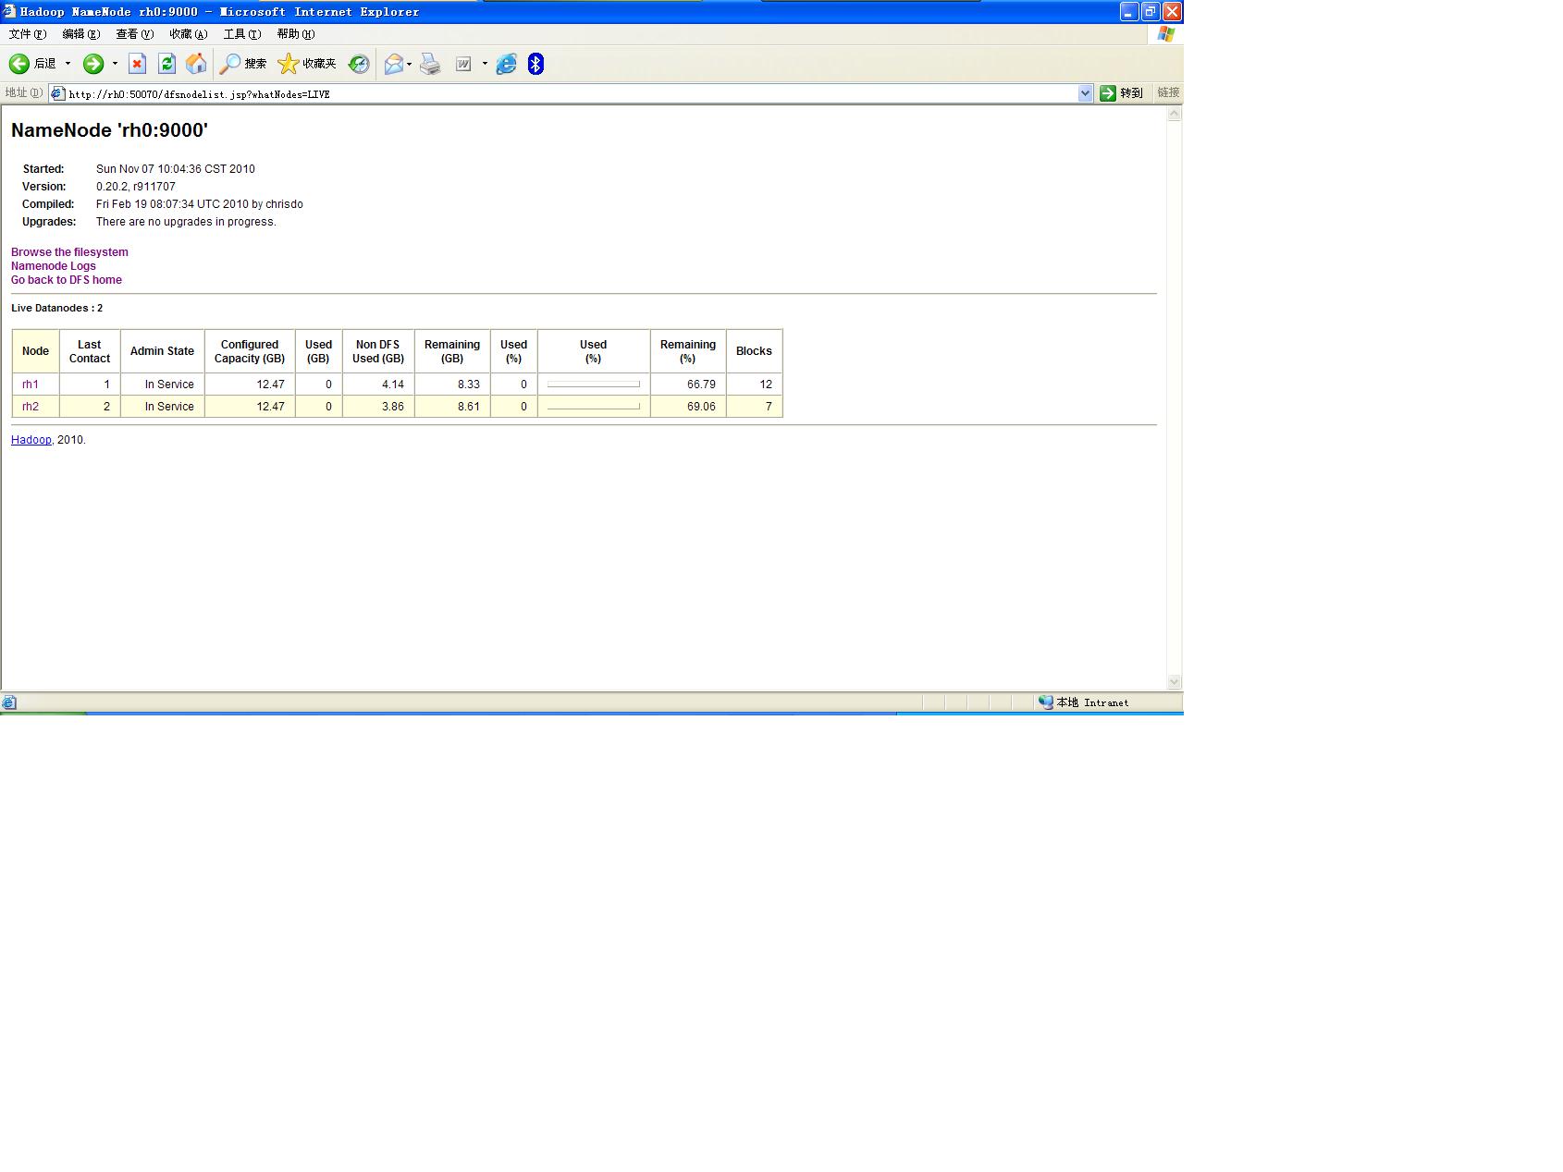Click into the address URL field
The height and width of the screenshot is (1172, 1563).
(572, 93)
